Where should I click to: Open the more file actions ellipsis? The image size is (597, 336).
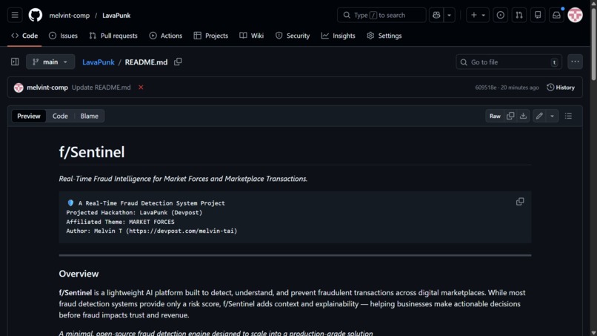575,62
